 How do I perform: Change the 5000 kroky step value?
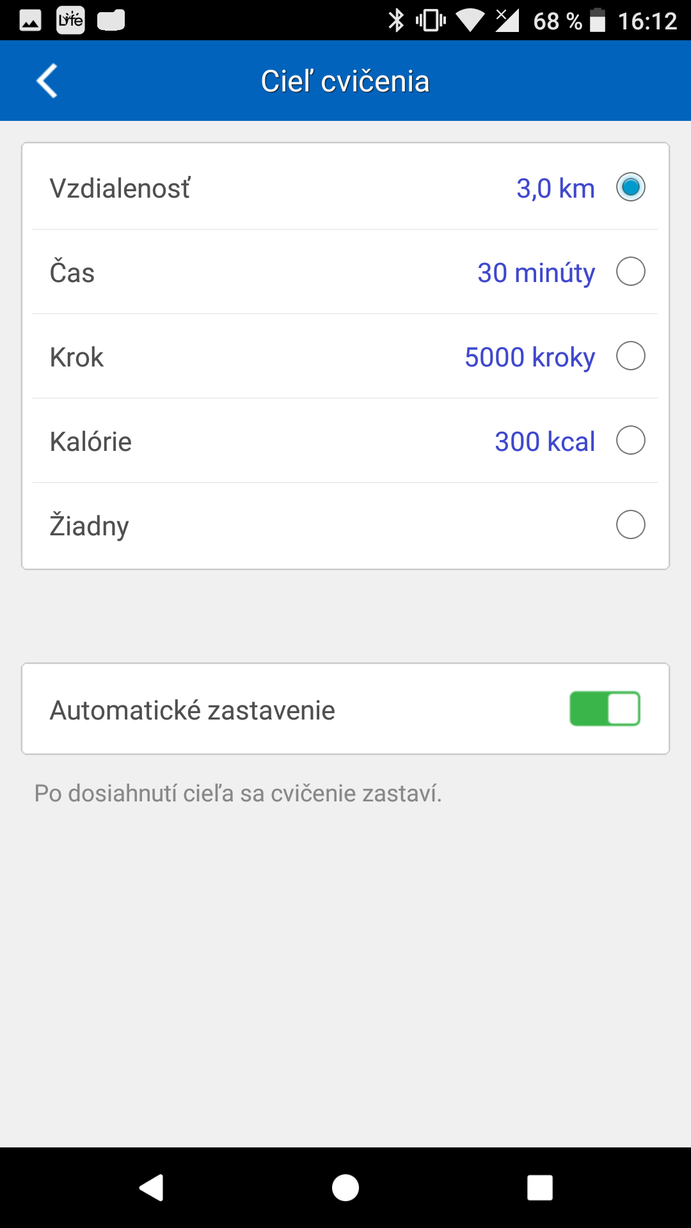click(x=530, y=358)
